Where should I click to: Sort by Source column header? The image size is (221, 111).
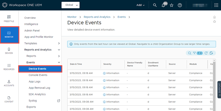[172, 64]
